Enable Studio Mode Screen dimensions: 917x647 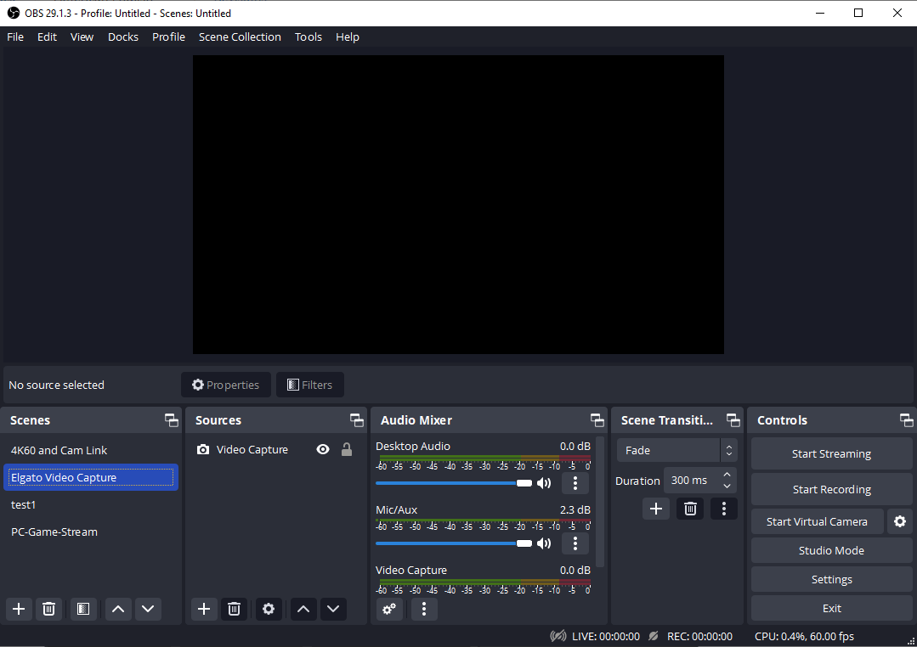click(x=830, y=549)
